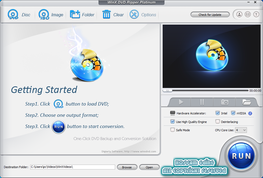Viewport: 263px width, 178px height.
Task: Pause the preview video
Action: [202, 102]
